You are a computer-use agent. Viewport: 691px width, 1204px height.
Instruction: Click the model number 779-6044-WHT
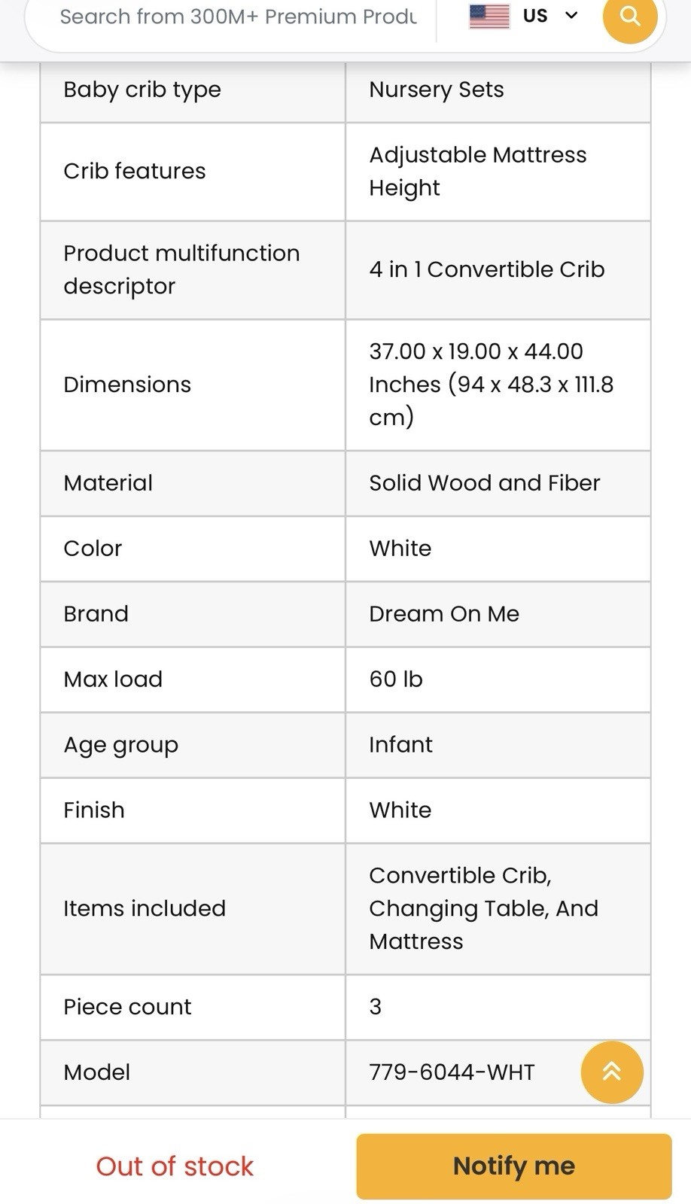[x=452, y=1072]
